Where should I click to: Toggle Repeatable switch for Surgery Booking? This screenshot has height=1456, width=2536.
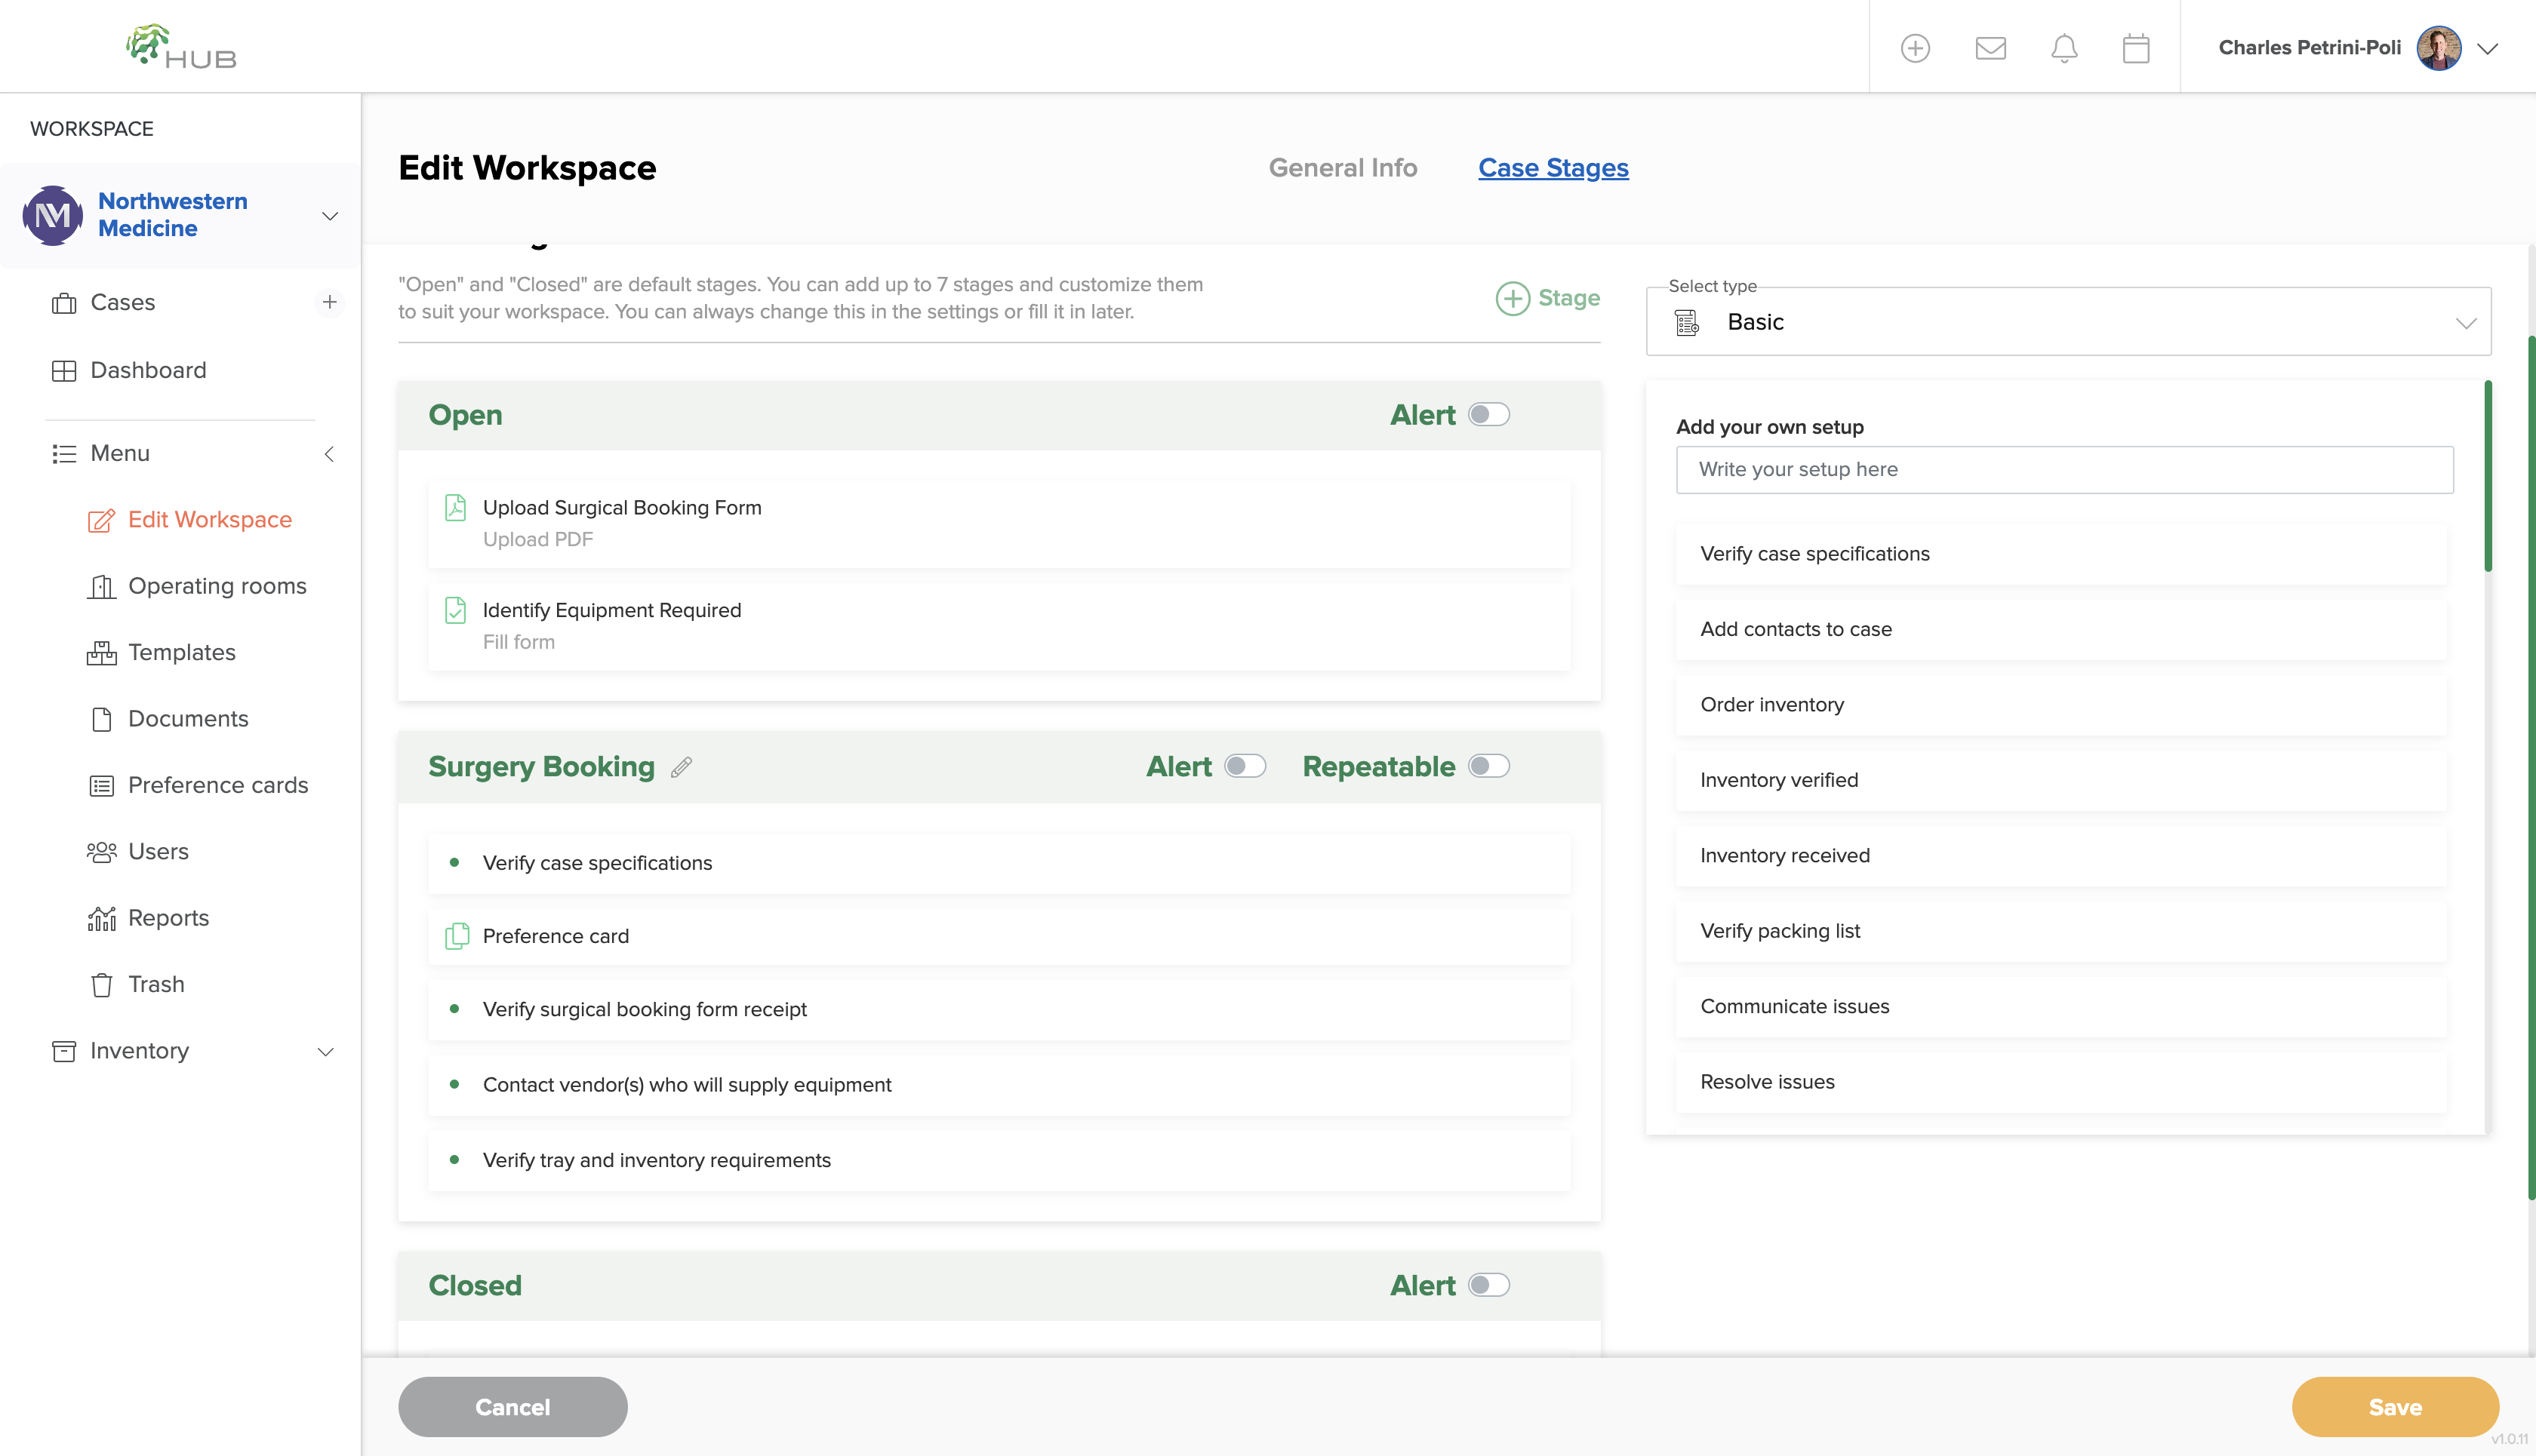1488,766
